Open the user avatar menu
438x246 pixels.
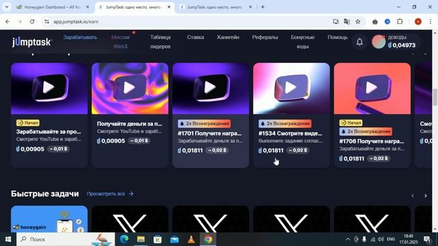point(378,42)
